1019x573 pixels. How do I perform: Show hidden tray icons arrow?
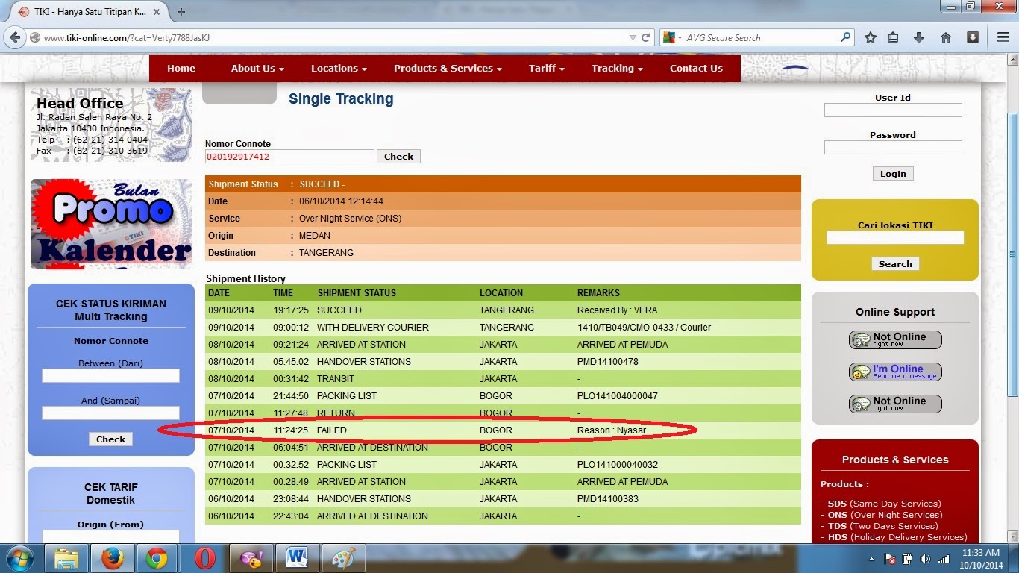pos(872,559)
